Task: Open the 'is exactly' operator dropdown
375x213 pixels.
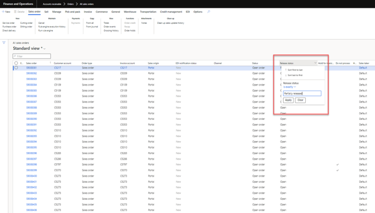Action: click(x=290, y=87)
